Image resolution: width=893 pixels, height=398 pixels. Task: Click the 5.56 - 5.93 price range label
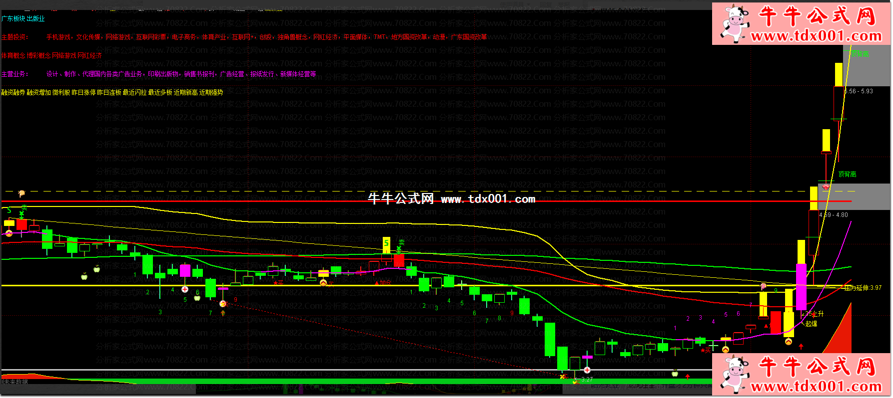(x=859, y=91)
